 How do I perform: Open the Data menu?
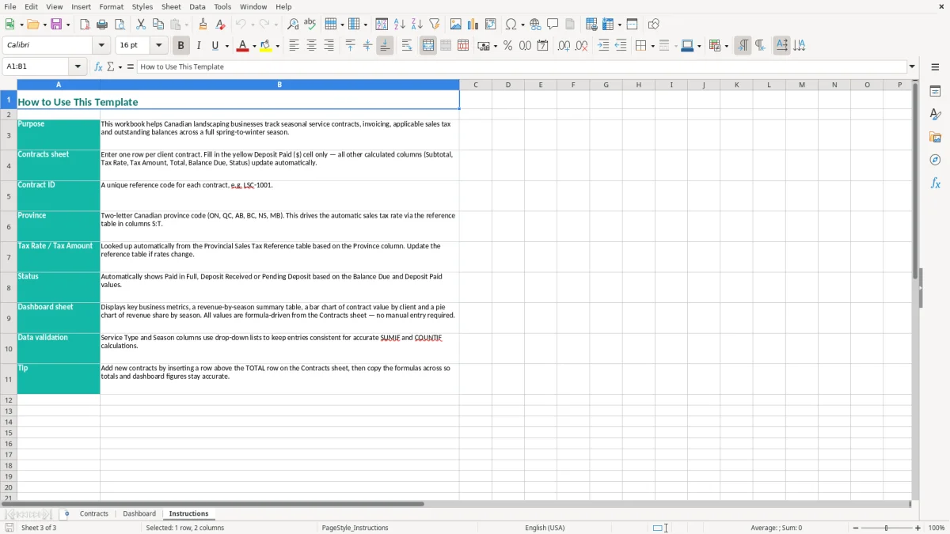(197, 6)
